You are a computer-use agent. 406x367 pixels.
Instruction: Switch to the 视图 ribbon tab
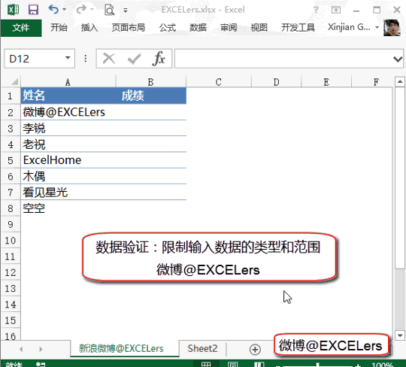259,28
